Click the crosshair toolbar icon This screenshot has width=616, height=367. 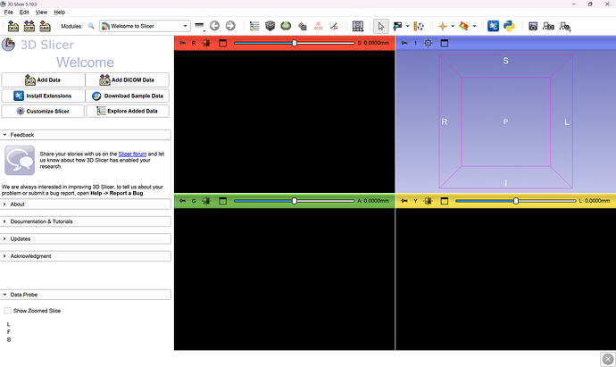click(x=442, y=26)
